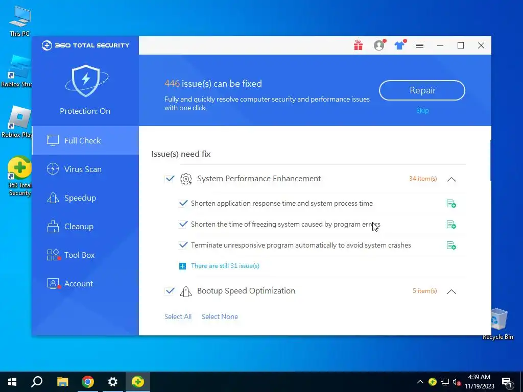Click the 360 tray icon in system tray
Screen dimensions: 523x392
tap(432, 382)
